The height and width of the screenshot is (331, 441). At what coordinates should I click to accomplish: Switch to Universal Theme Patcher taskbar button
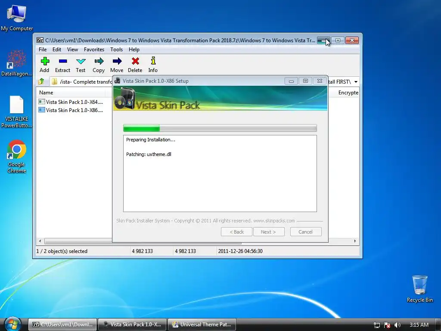tap(202, 325)
